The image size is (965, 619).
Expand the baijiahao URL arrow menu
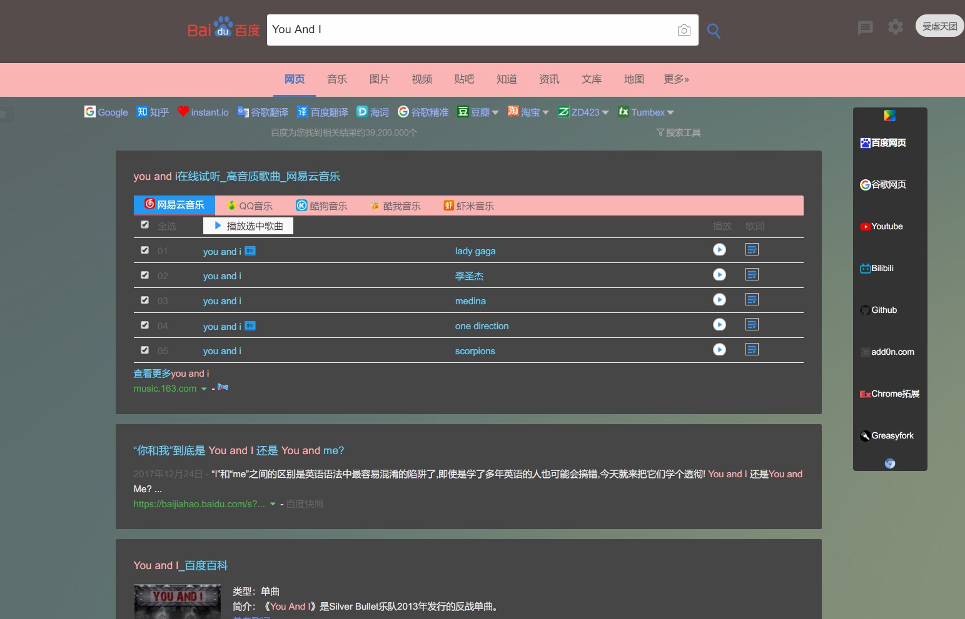click(x=273, y=505)
